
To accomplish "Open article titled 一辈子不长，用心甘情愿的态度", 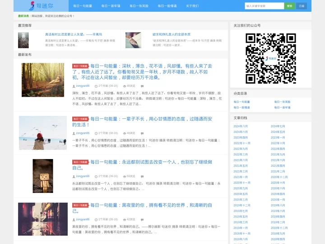I will 142,122.
